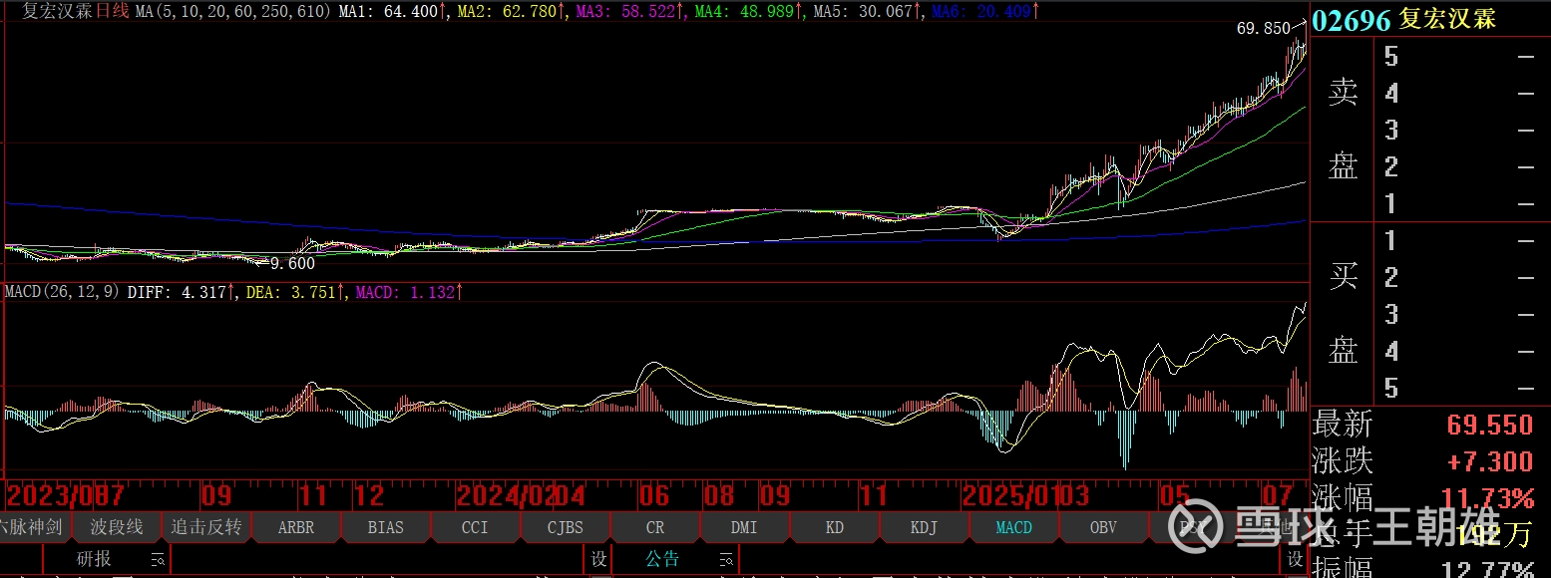Click the 69.850 high price label

pyautogui.click(x=1263, y=29)
